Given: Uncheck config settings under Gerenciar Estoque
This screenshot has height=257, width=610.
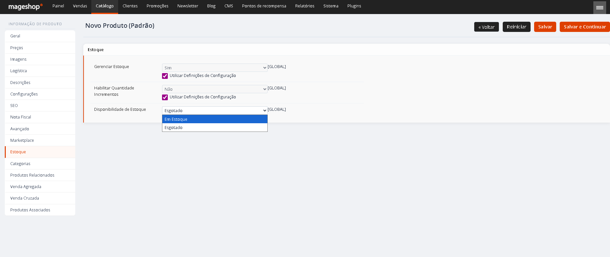Looking at the screenshot, I should (165, 76).
